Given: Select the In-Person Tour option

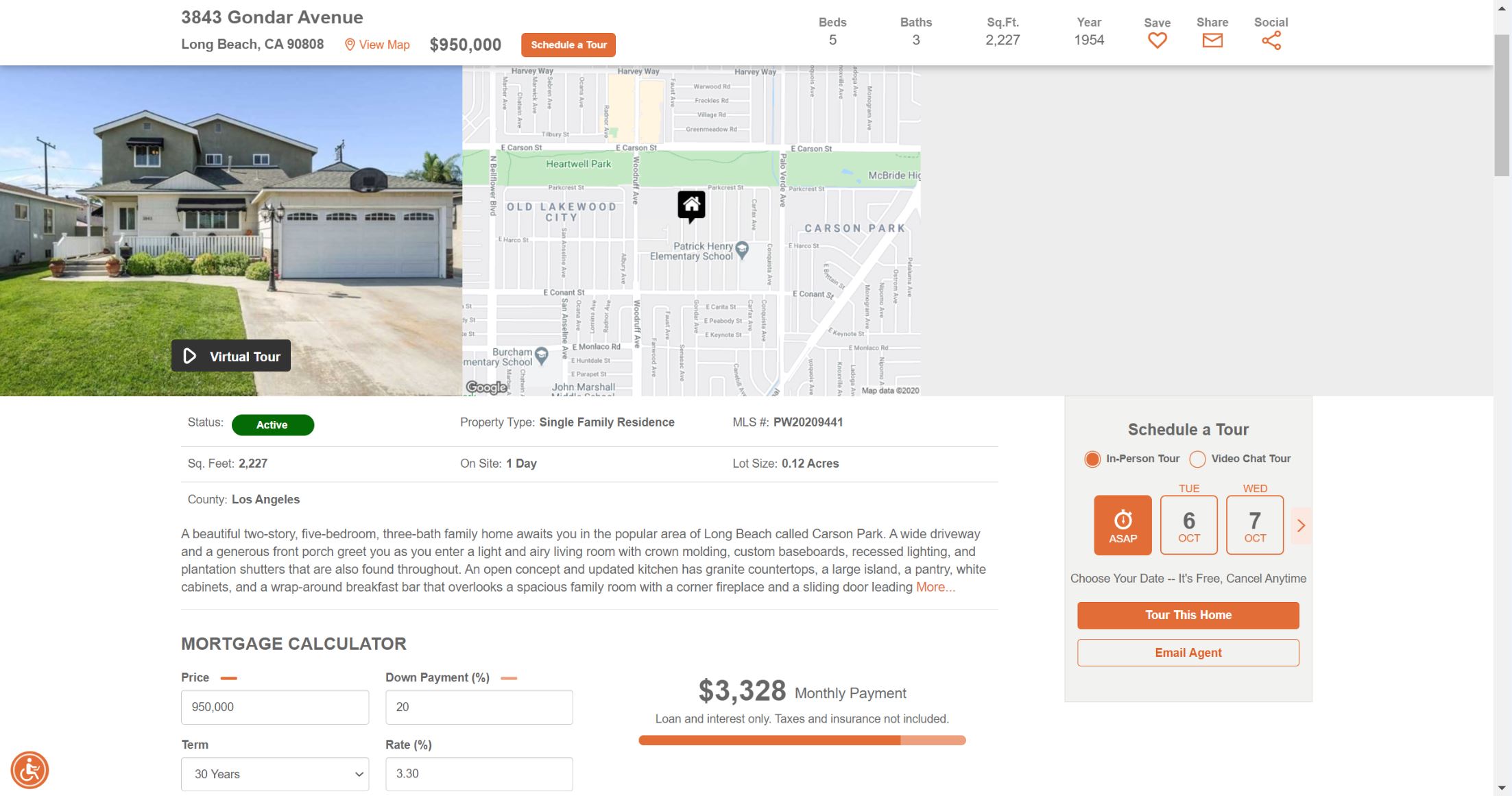Looking at the screenshot, I should (x=1092, y=459).
